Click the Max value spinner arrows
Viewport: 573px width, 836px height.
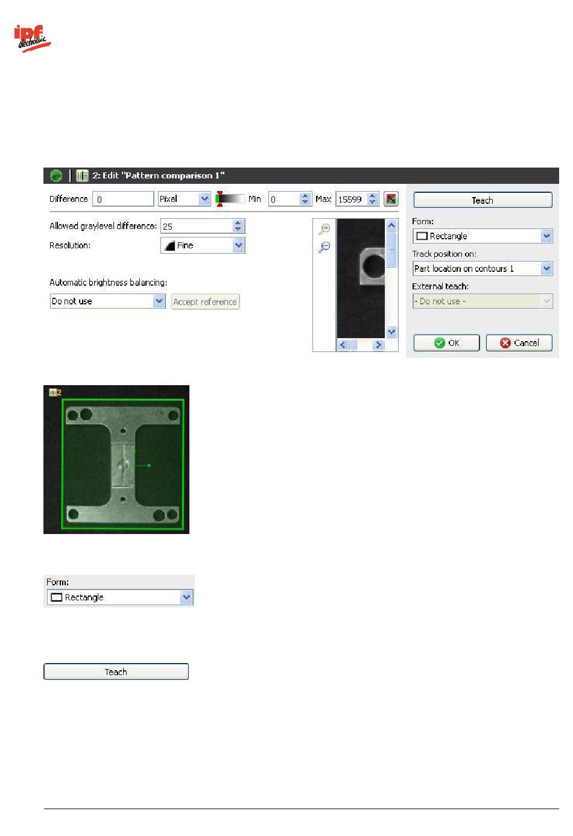[373, 199]
